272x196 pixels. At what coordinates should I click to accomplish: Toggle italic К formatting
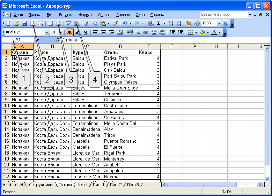click(x=78, y=32)
